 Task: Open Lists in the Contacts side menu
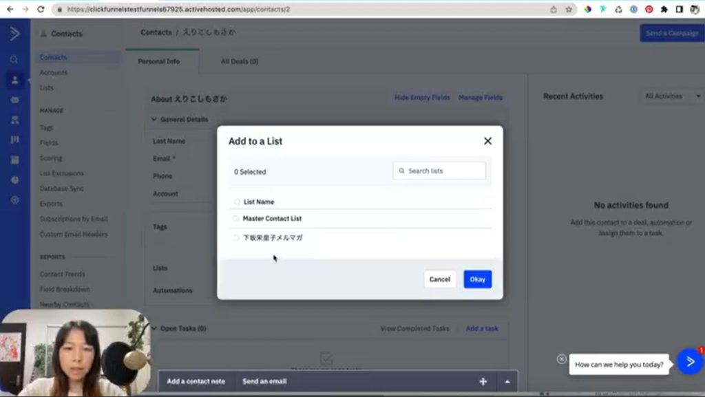tap(47, 88)
